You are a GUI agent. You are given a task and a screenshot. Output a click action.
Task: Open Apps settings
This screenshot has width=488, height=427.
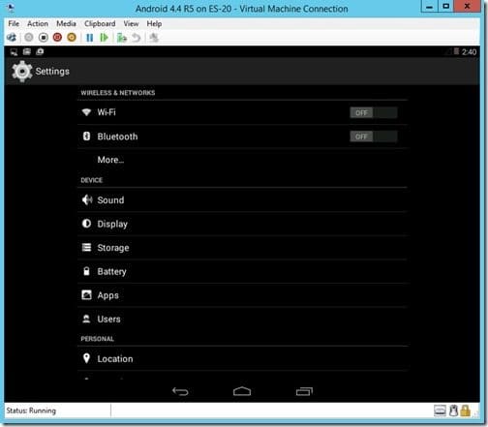(242, 295)
